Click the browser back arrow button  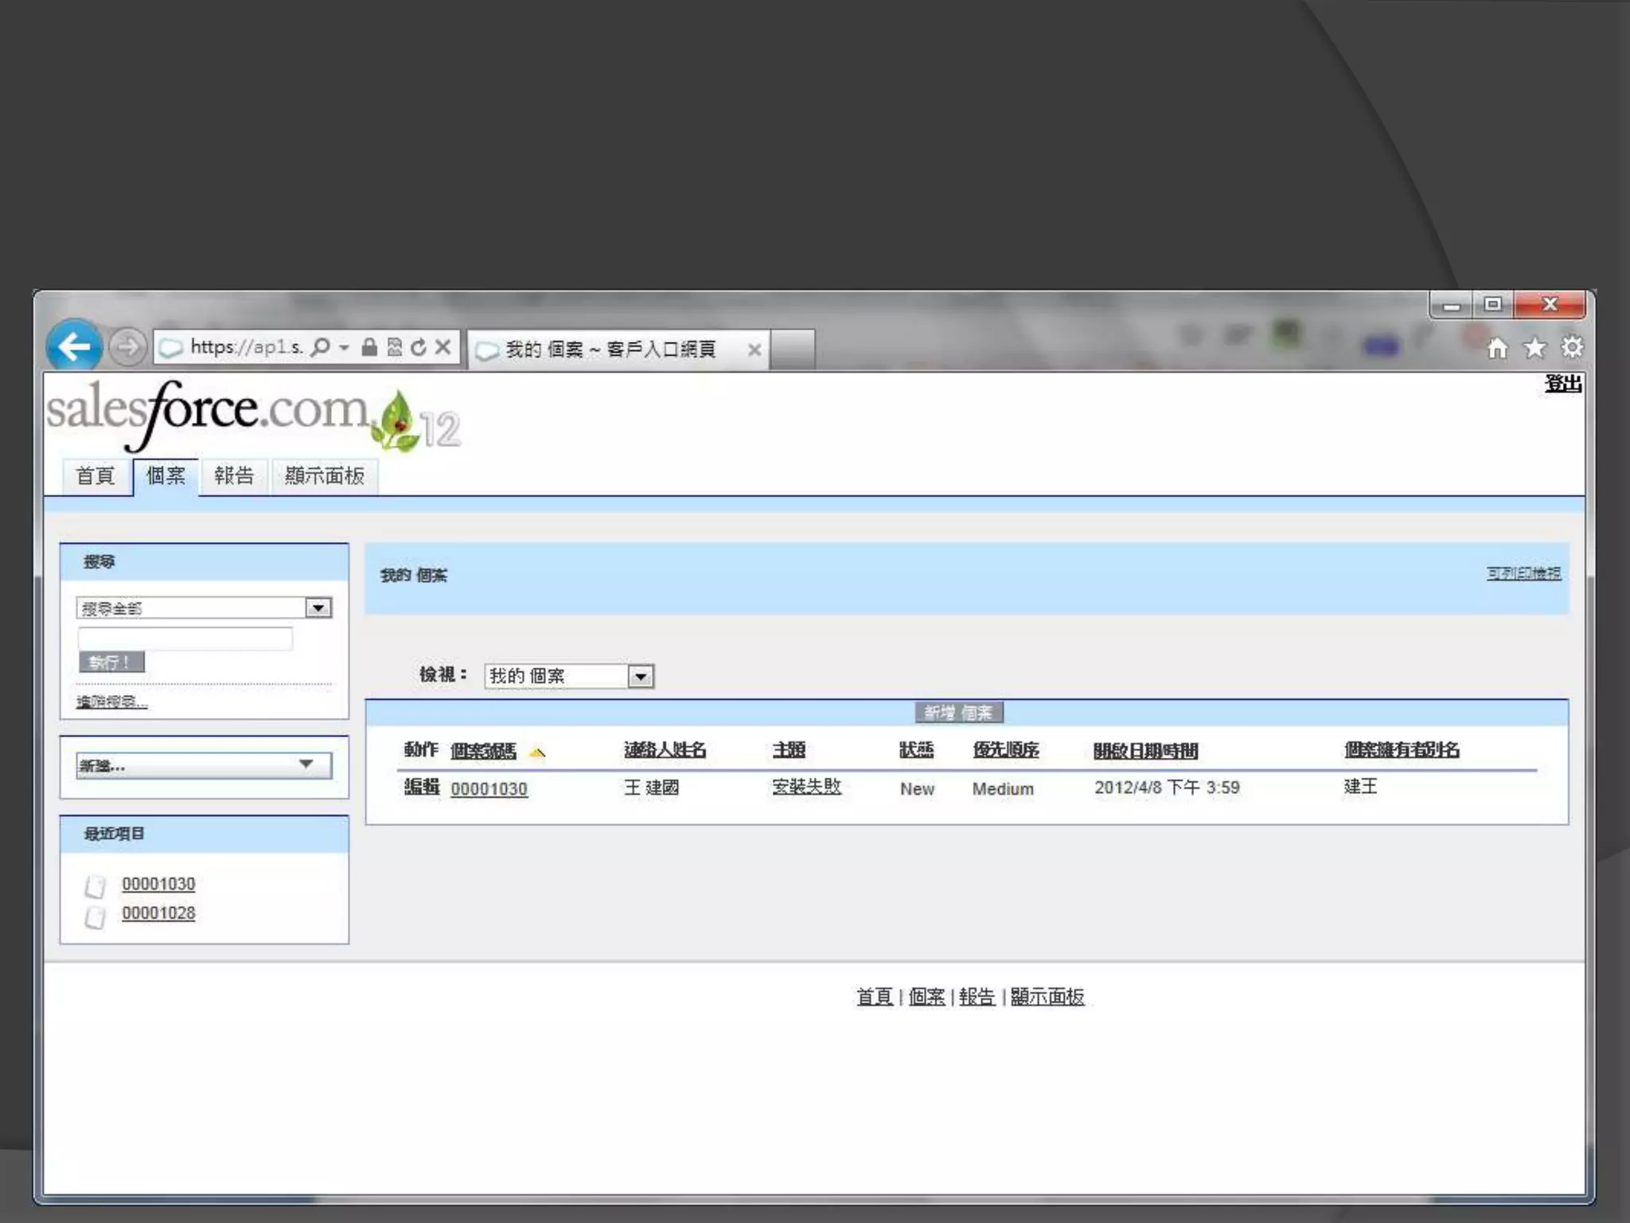click(73, 346)
